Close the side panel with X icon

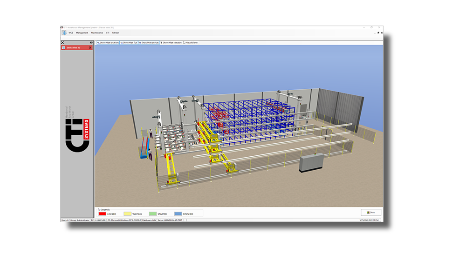[x=62, y=43]
